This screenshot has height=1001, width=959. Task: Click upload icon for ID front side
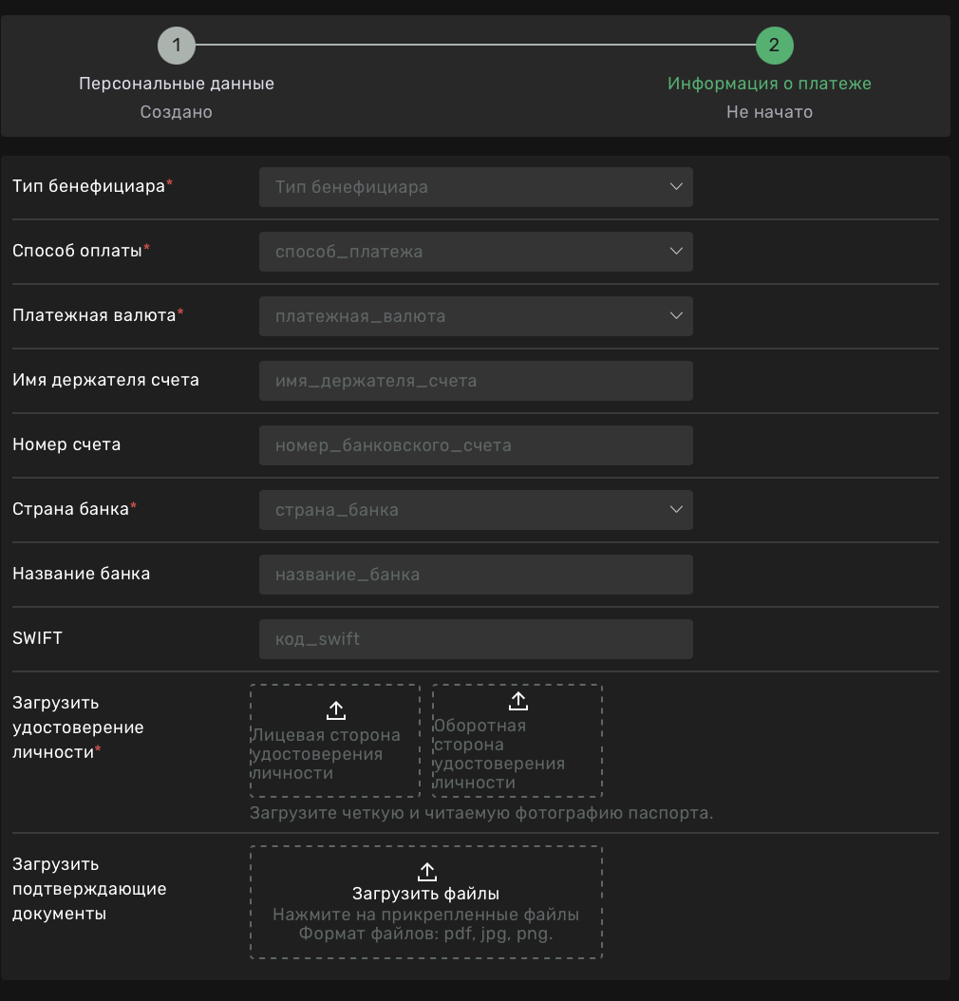(x=335, y=710)
